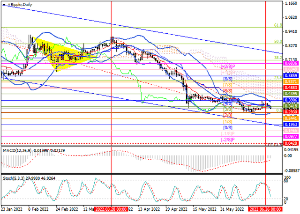Image resolution: width=300 pixels, height=214 pixels.
Task: Click the [8/8] Murrey level label
Action: (x=228, y=79)
